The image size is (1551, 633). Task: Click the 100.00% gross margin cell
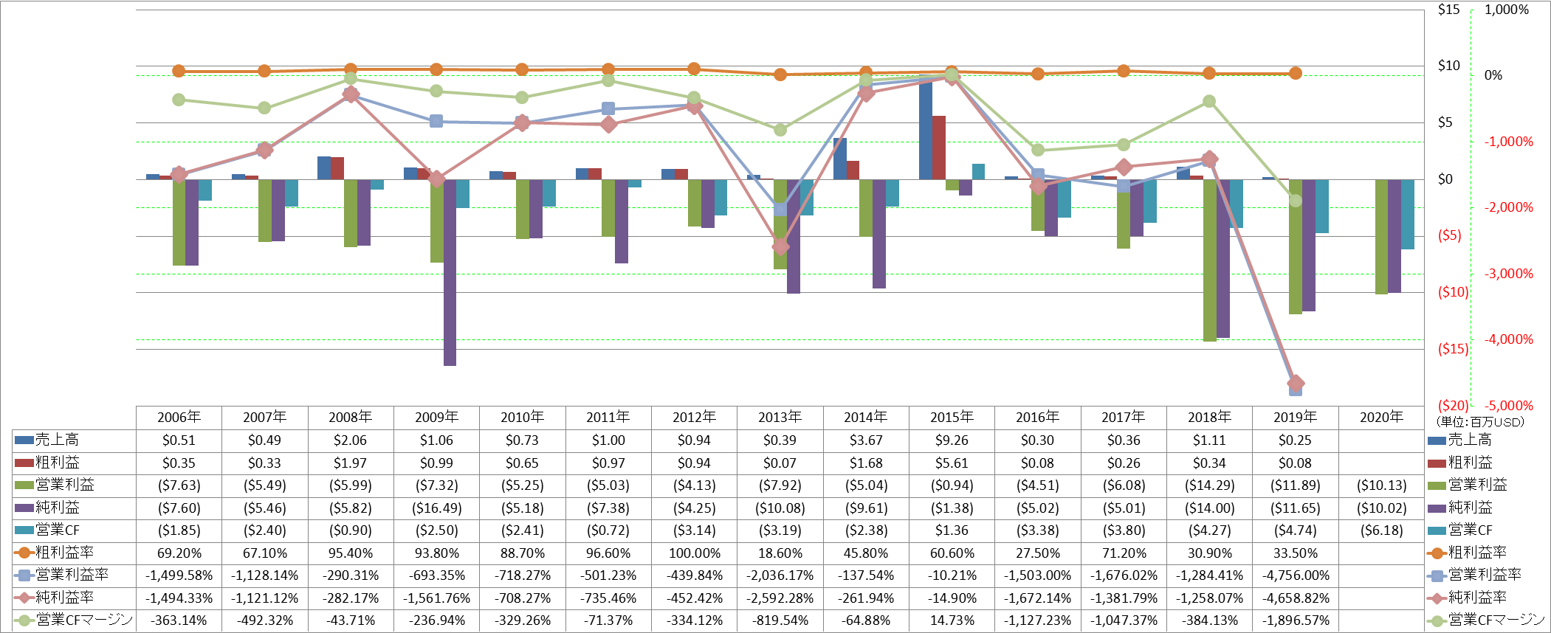click(x=694, y=553)
